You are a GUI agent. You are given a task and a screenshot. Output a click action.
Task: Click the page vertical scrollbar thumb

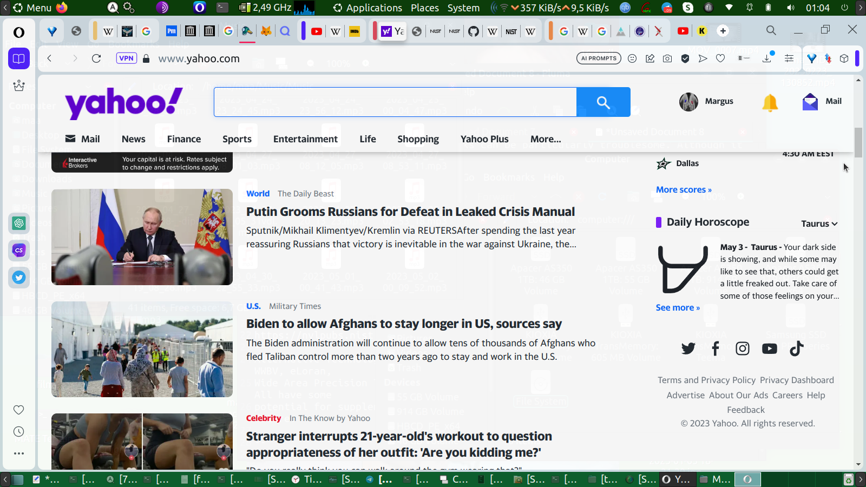tap(858, 142)
